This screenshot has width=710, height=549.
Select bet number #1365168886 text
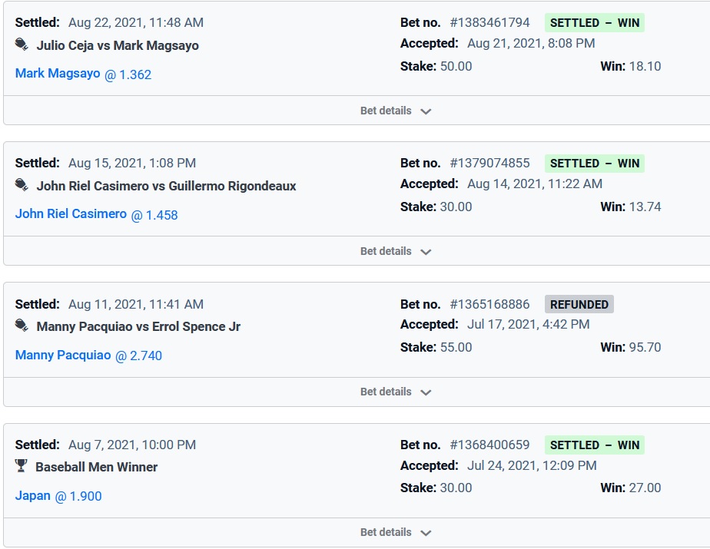point(489,304)
